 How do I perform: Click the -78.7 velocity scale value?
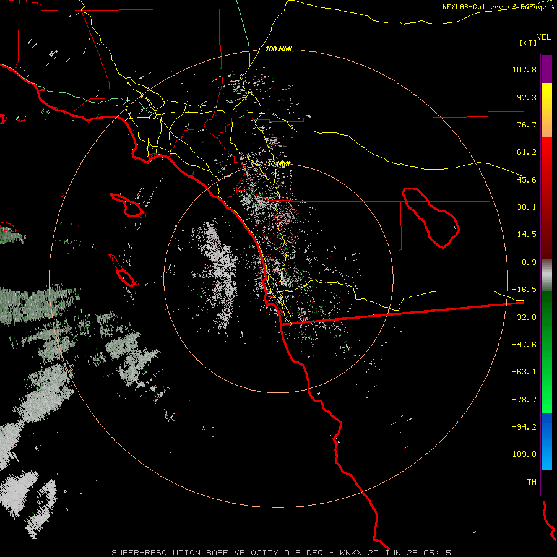coord(524,400)
